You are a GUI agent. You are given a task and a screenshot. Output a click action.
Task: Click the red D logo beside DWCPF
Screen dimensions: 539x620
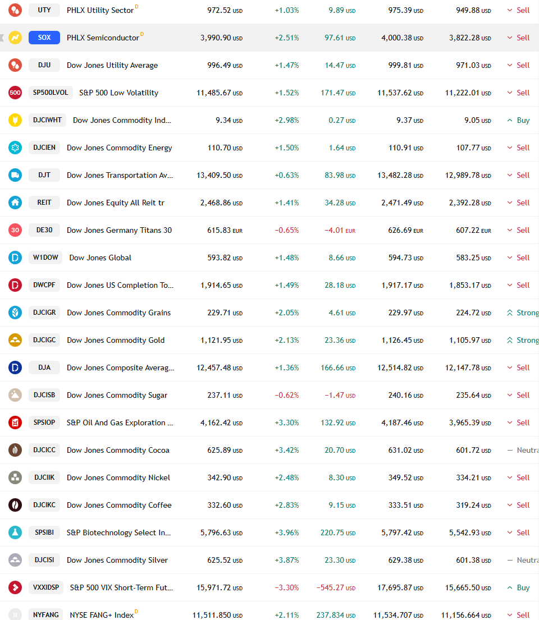(15, 284)
